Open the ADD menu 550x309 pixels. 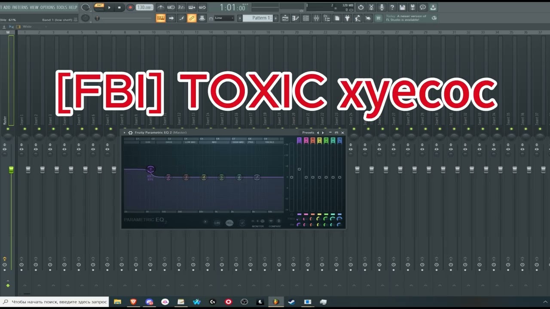pyautogui.click(x=7, y=7)
